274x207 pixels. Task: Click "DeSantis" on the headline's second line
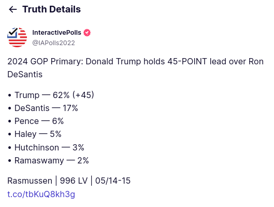click(25, 75)
